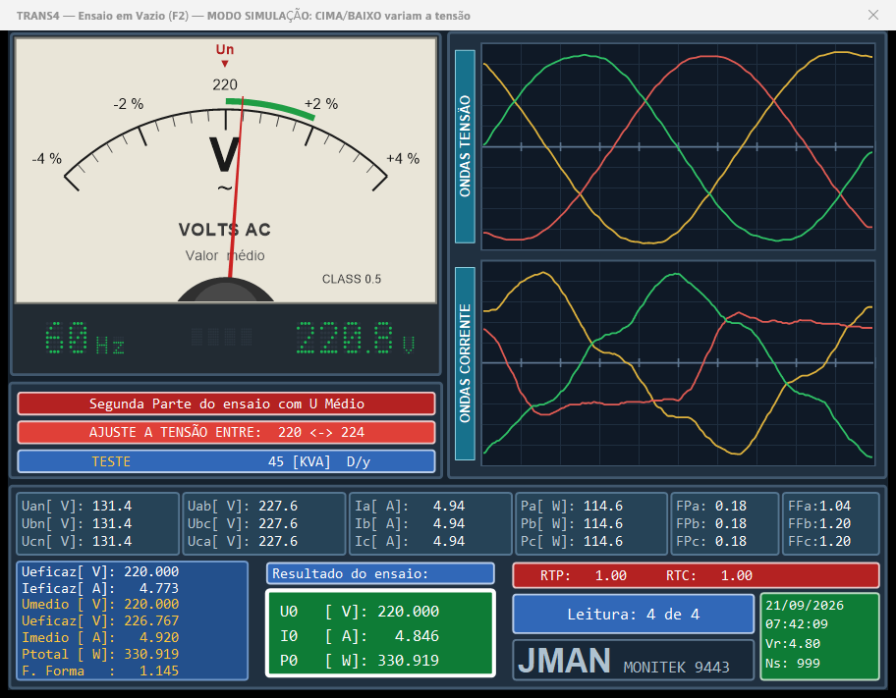Click the 'AJUSTE A TENSÃO ENTRE' banner

click(226, 432)
